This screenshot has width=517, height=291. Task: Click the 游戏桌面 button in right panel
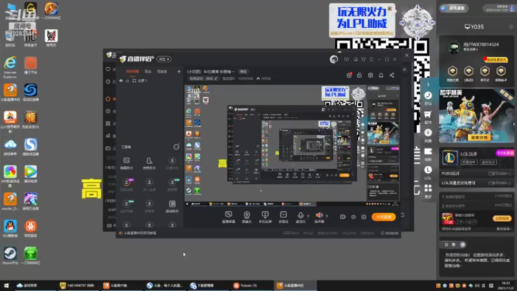click(x=454, y=8)
